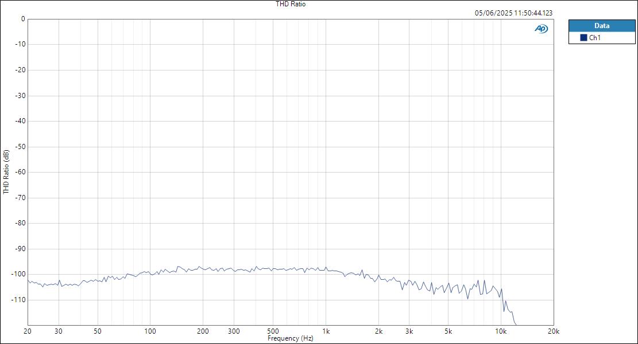Click the 500 Hz axis tick label
The width and height of the screenshot is (638, 344).
click(x=273, y=331)
